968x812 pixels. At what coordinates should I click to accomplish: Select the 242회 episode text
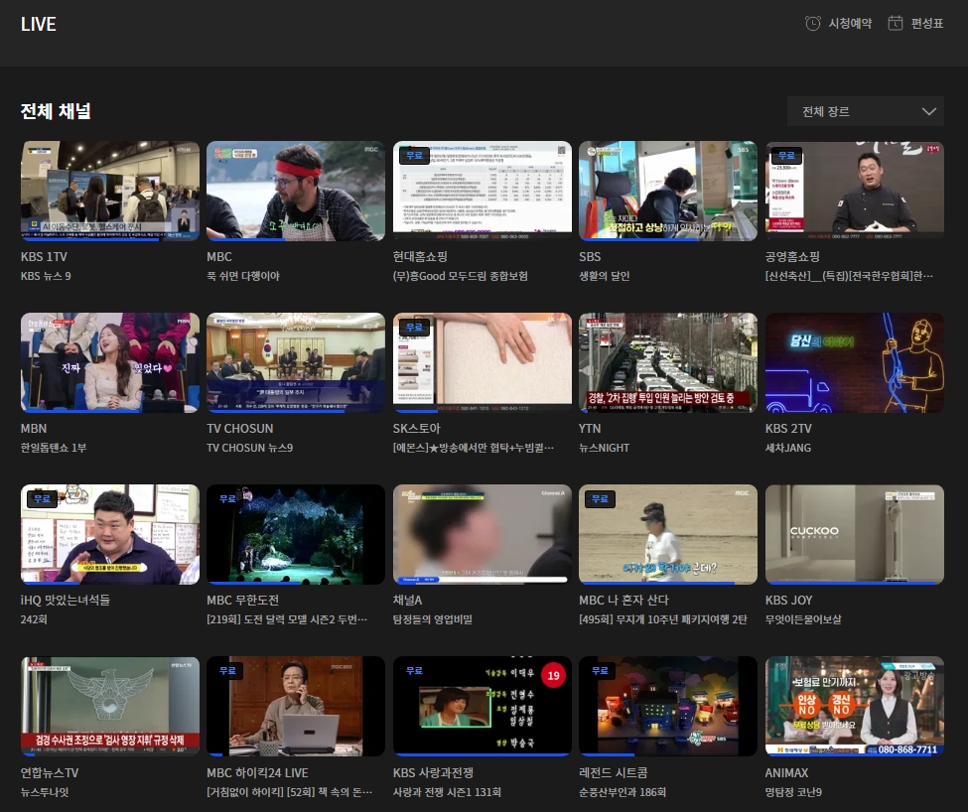(x=34, y=618)
